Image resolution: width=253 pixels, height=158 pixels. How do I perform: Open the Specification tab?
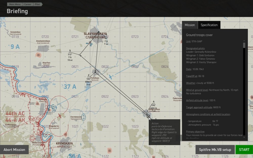[209, 25]
